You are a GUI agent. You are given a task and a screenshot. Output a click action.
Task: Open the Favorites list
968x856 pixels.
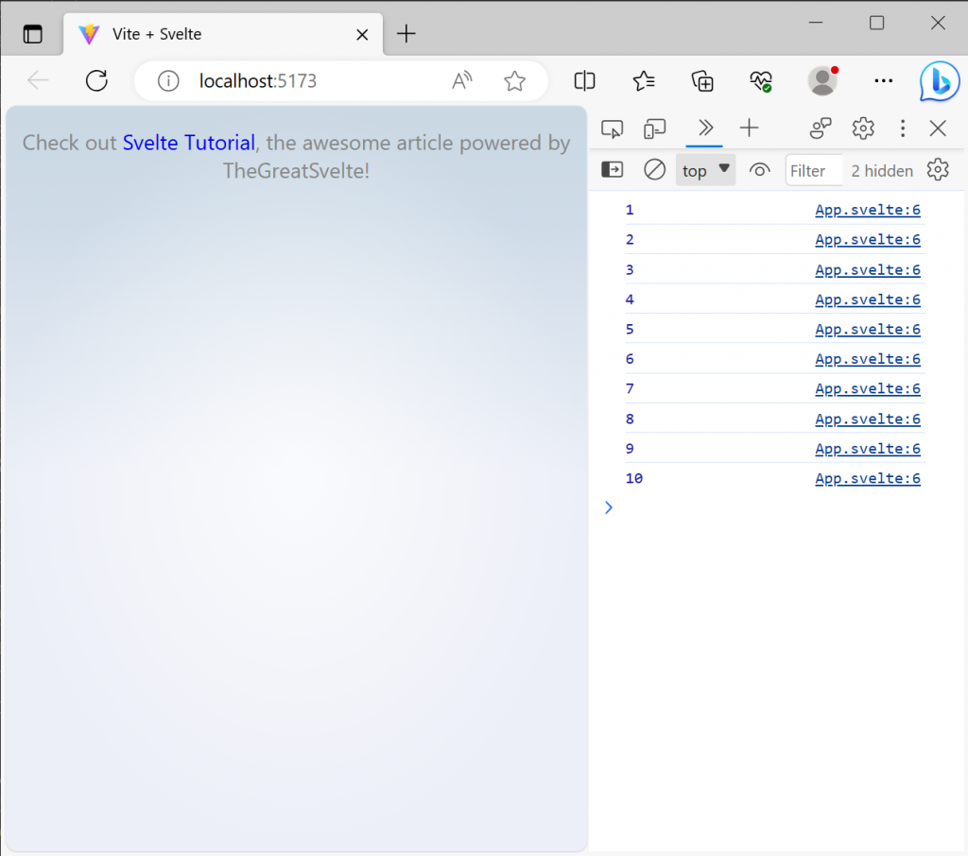(x=643, y=81)
